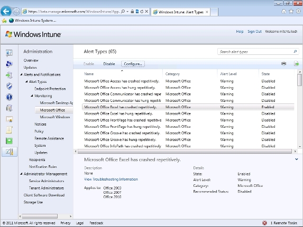Click the red Remote Tasks status icon
This screenshot has width=303, height=227.
tap(264, 223)
